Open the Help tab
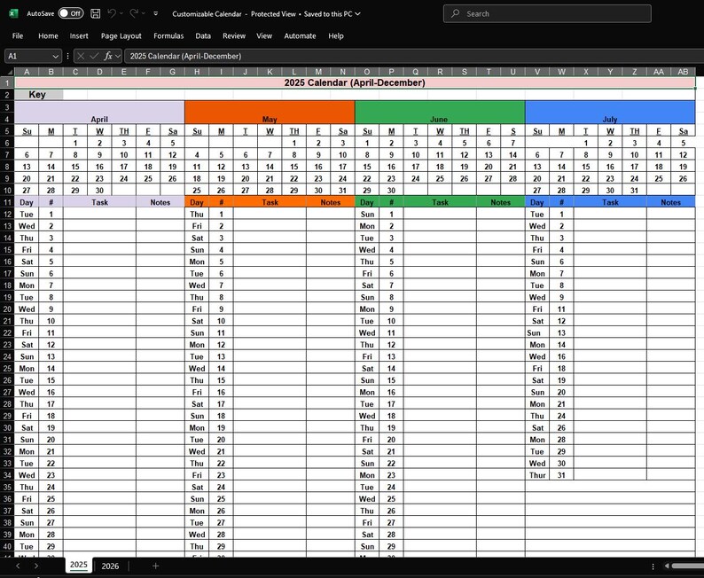 coord(336,35)
